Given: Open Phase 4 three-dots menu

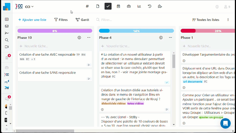Looking at the screenshot, I should coord(170,37).
